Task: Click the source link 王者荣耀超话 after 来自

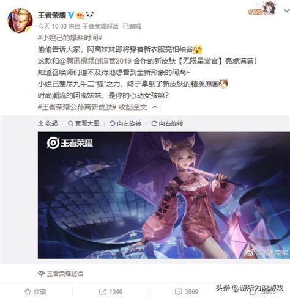Action: pos(100,26)
